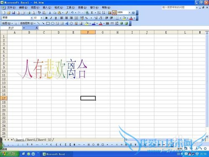This screenshot has height=157, width=209.
Task: Click the Align Left icon
Action: tap(62, 18)
